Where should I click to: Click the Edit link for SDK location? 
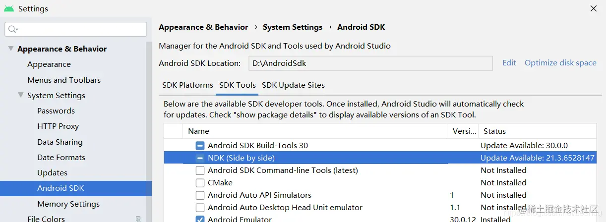point(509,63)
